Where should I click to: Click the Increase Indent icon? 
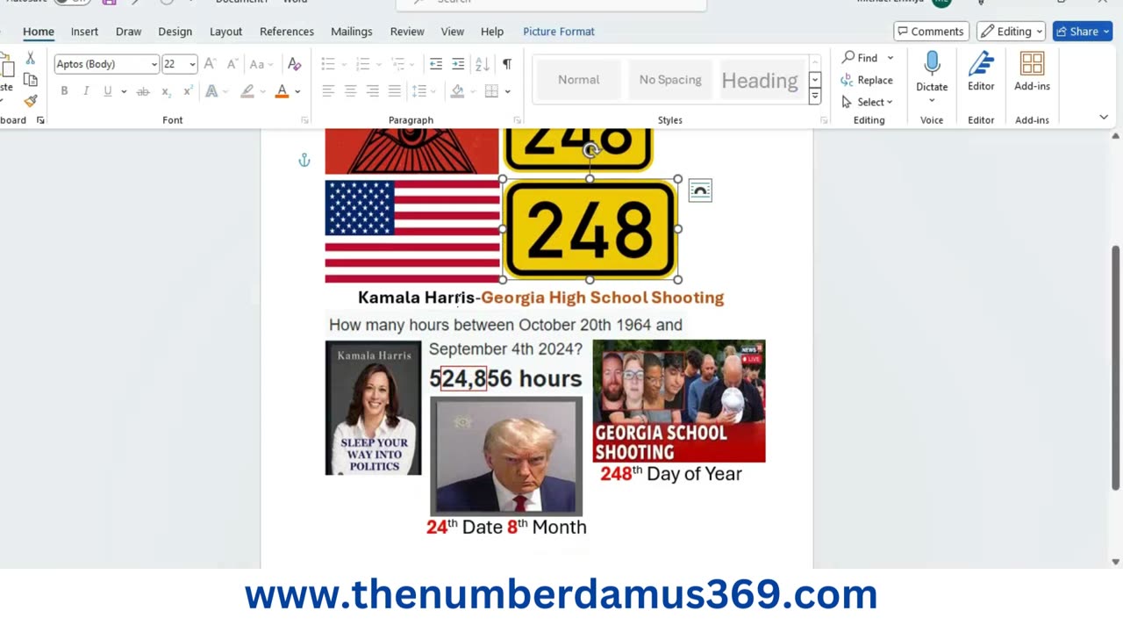point(458,64)
